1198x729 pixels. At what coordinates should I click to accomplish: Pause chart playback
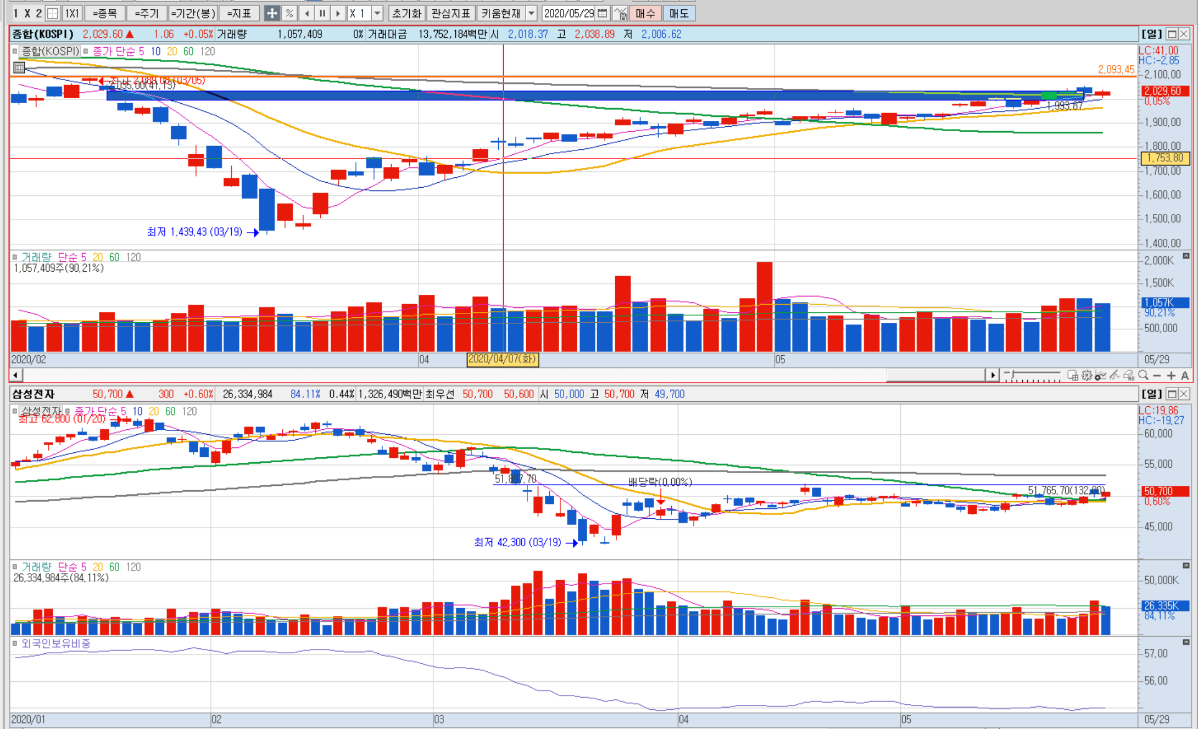click(322, 13)
